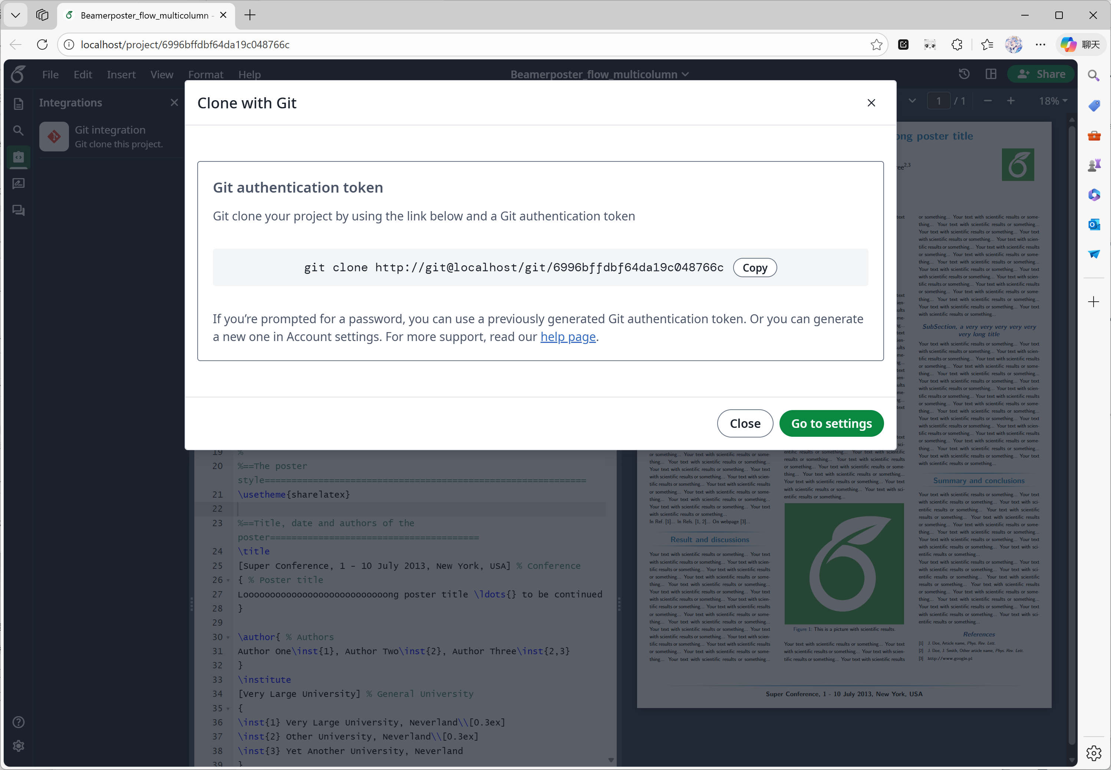Click the Overleaf logo home icon
The image size is (1111, 770).
18,74
